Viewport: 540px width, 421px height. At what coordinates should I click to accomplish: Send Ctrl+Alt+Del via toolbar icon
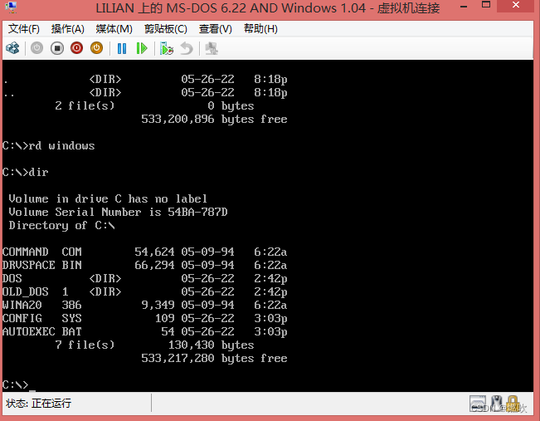12,48
